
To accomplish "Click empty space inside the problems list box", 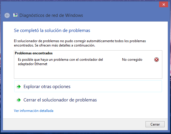I will coord(88,72).
